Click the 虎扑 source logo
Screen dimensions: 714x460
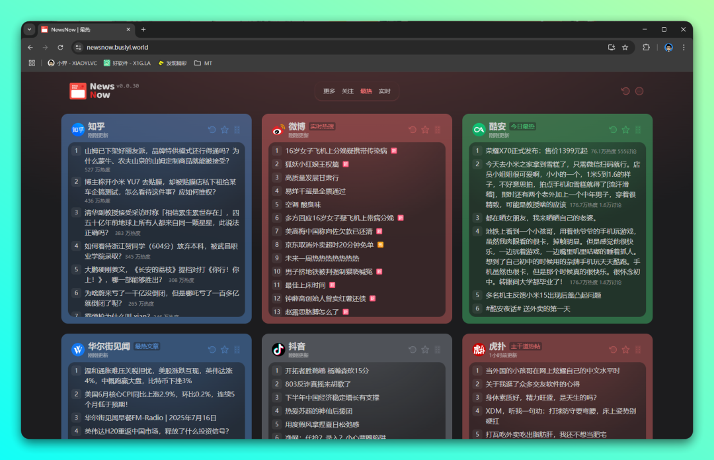[479, 349]
